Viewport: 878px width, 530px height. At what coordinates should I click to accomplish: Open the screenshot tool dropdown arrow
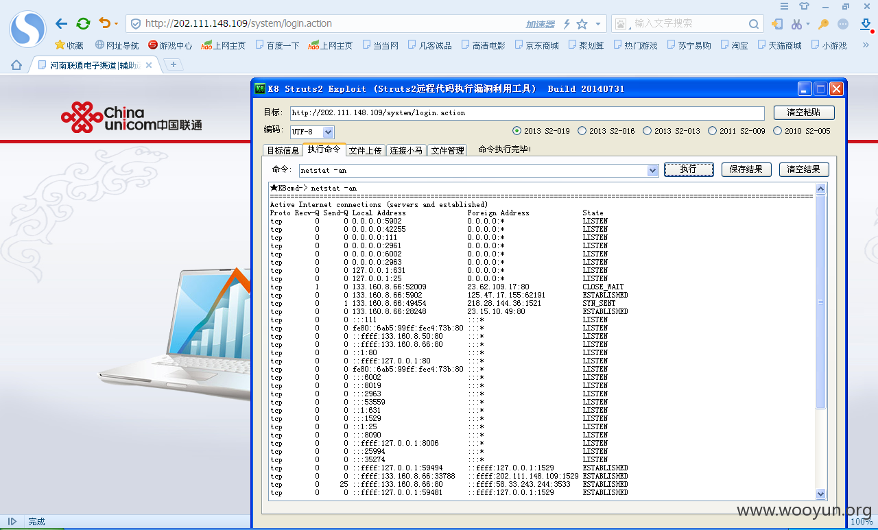[807, 24]
